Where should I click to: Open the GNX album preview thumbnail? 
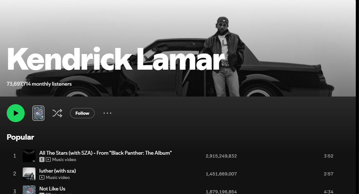[x=38, y=113]
